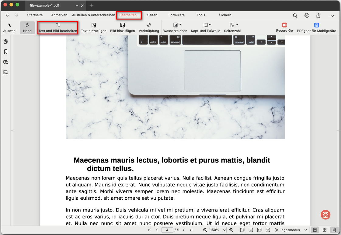
Task: Open the file-example-1.pdf tab dropdown chevron
Action: pos(77,6)
